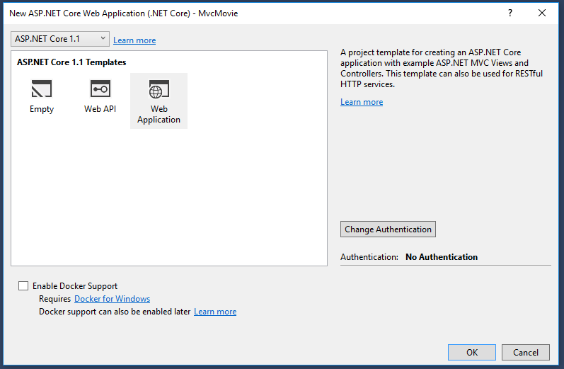Cancel the new project dialog

point(526,352)
